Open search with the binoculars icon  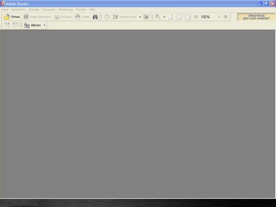tap(95, 17)
